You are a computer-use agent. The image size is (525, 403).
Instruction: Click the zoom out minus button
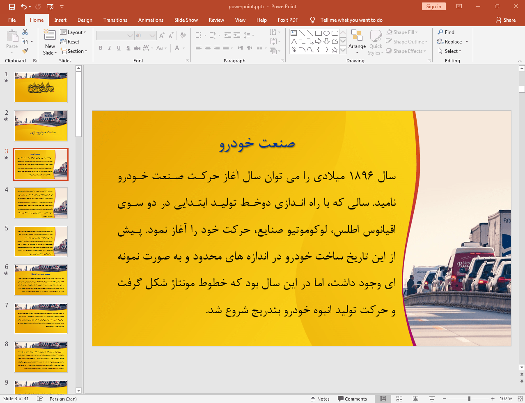coord(444,398)
